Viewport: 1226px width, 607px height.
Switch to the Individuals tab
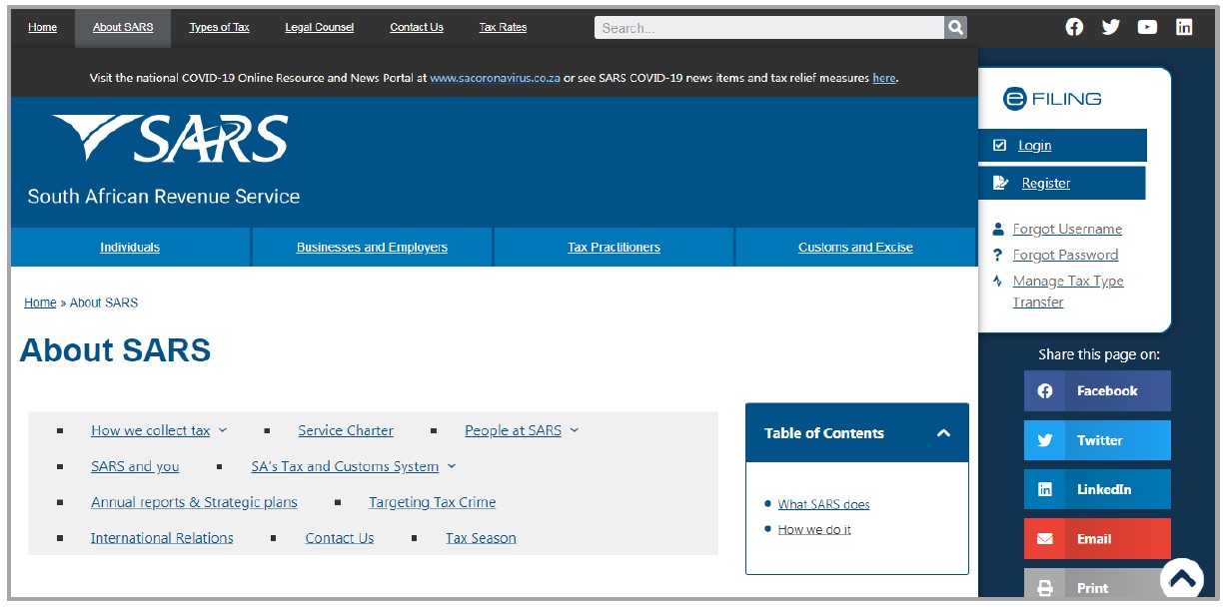point(130,247)
